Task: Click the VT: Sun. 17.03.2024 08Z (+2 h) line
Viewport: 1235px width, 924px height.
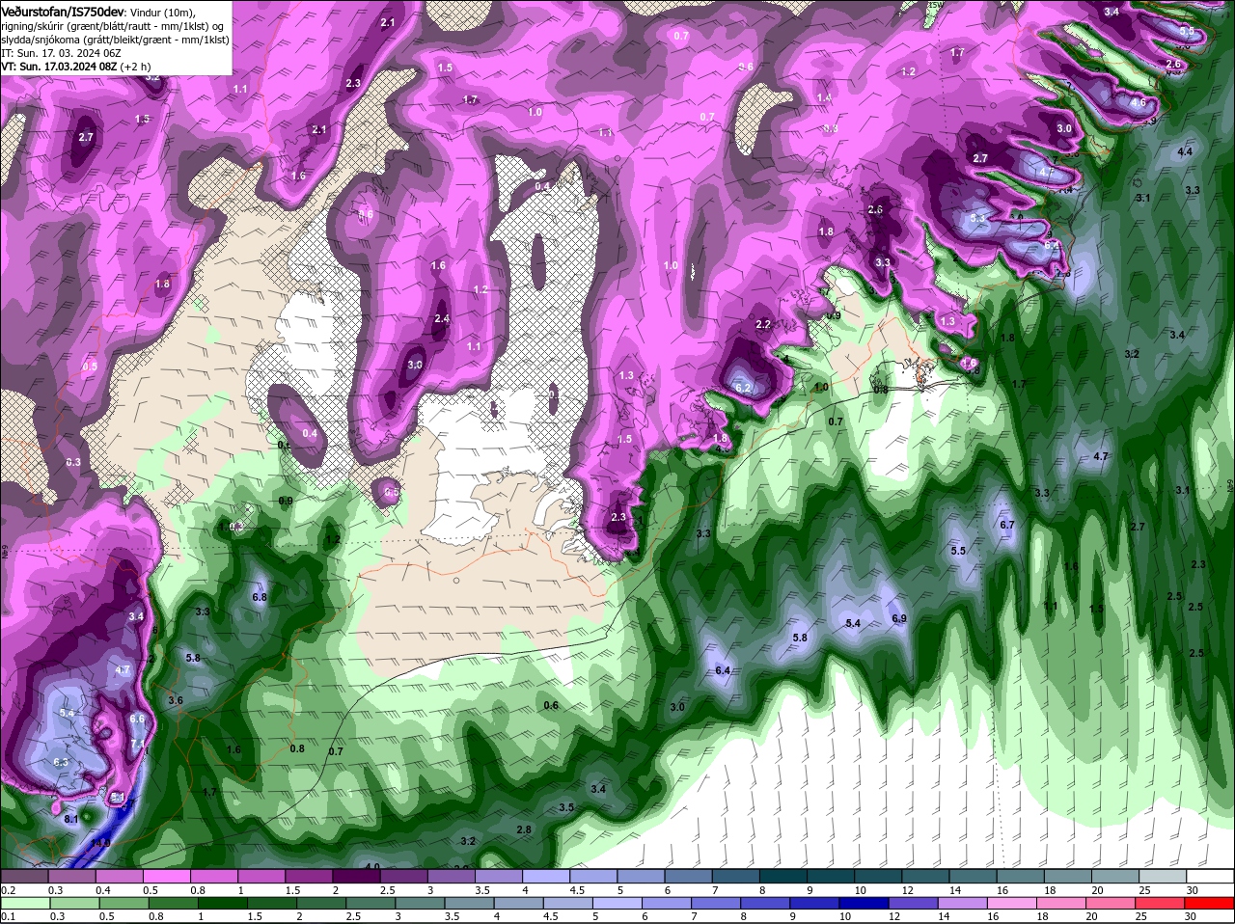Action: 76,67
